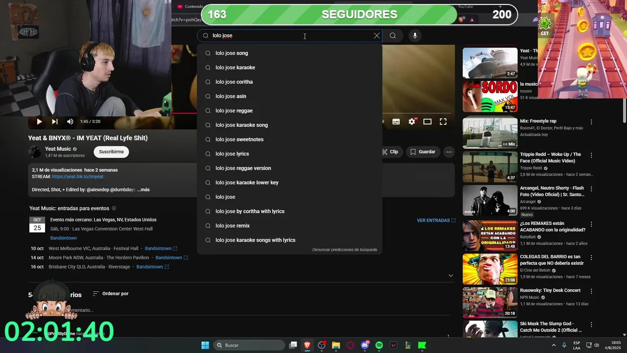This screenshot has width=627, height=353.
Task: Choose suggestion 'lolo jose karaoke songs with lyrics'
Action: tap(289, 240)
